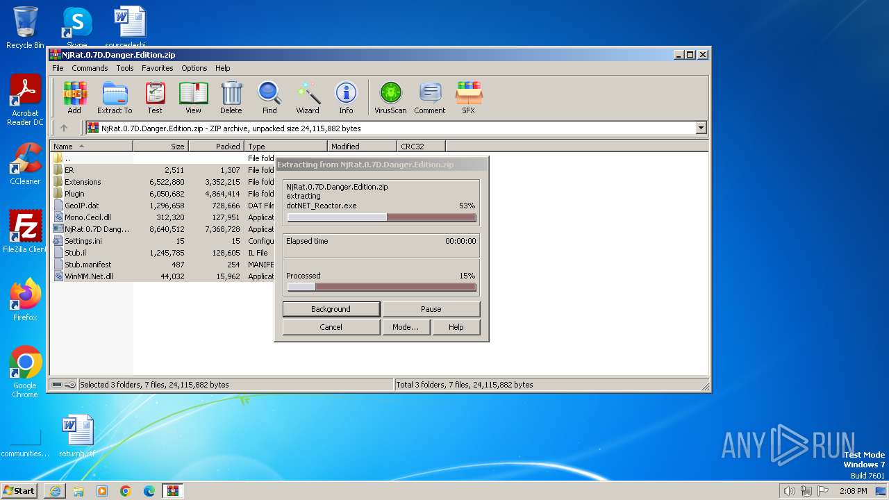Select the FileZilla Client desktop icon

tap(25, 232)
